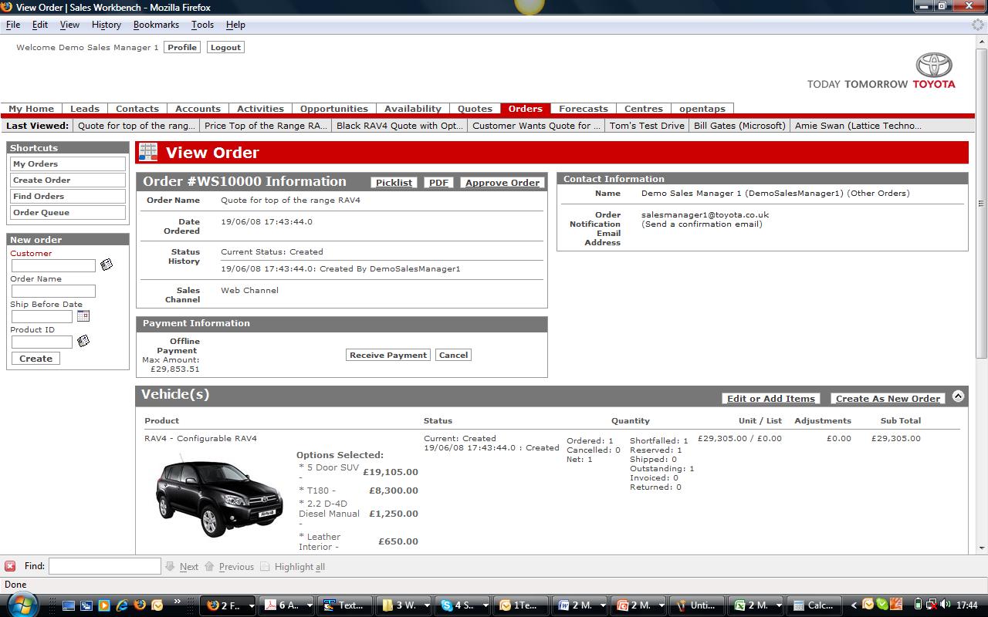Open the Tools menu
Screen dimensions: 988x617
pyautogui.click(x=203, y=25)
